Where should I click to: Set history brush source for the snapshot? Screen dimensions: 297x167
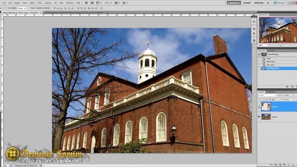[x=259, y=54]
